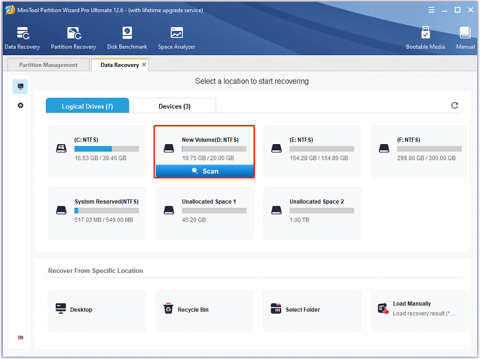Choose Load Manually recovery result option
The image size is (480, 359).
[x=419, y=311]
